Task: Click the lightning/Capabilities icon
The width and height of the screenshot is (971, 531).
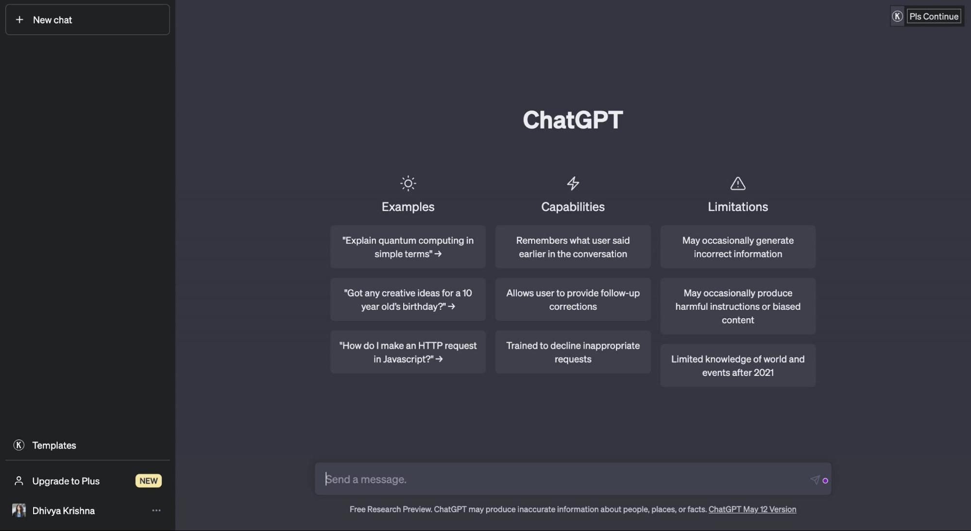Action: [x=573, y=183]
